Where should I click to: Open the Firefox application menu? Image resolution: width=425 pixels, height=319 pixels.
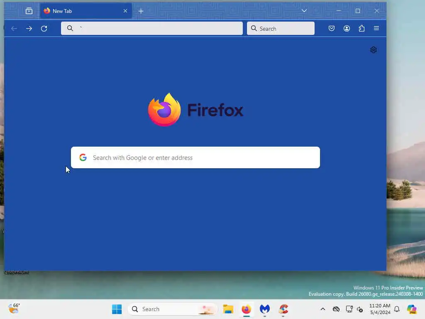coord(376,28)
